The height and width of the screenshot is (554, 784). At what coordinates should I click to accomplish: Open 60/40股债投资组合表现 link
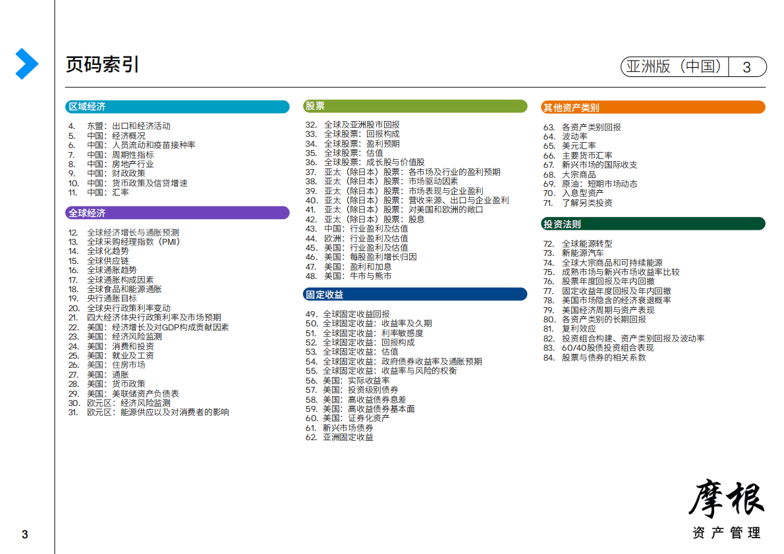click(x=607, y=347)
